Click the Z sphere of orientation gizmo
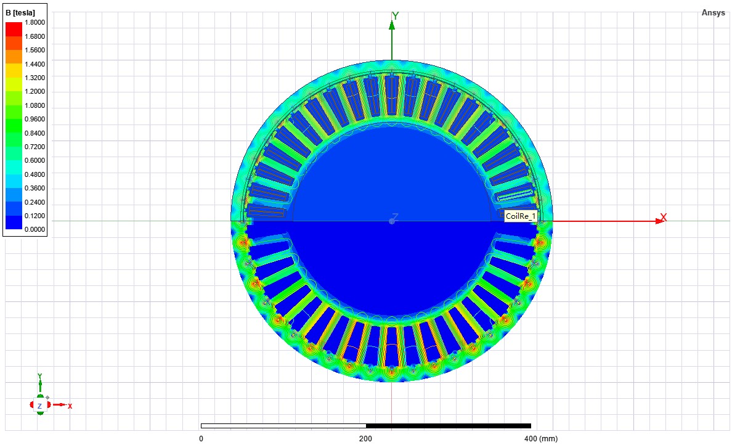Screen dimensions: 732x445 click(39, 406)
